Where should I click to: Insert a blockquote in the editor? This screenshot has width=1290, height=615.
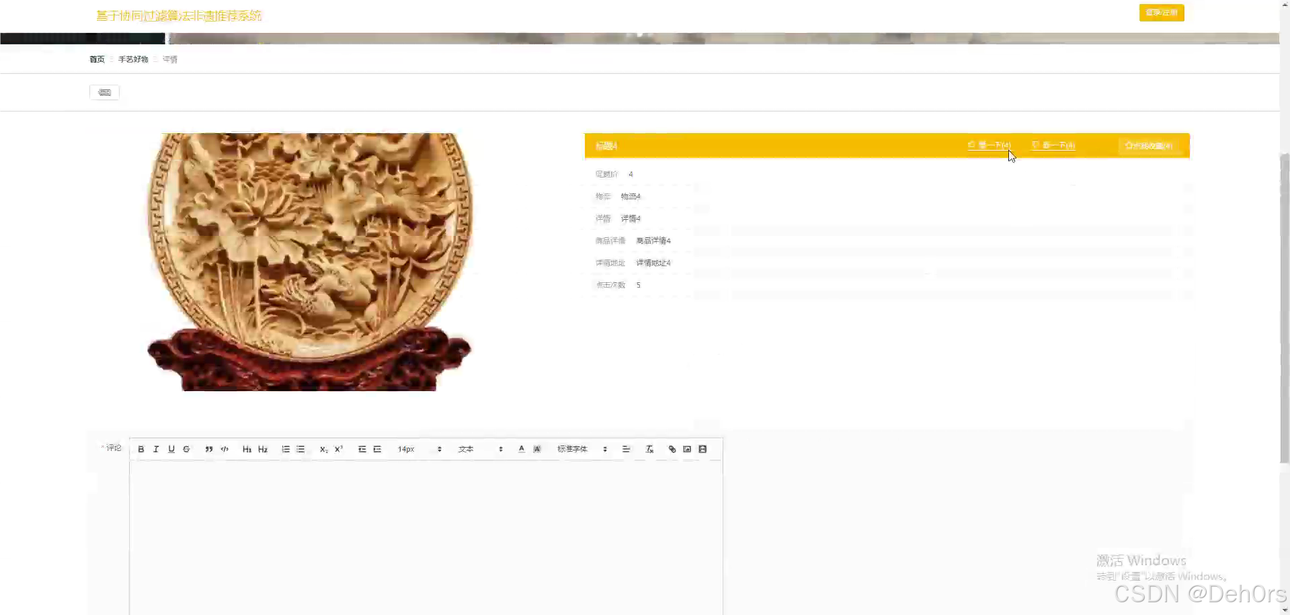tap(209, 449)
